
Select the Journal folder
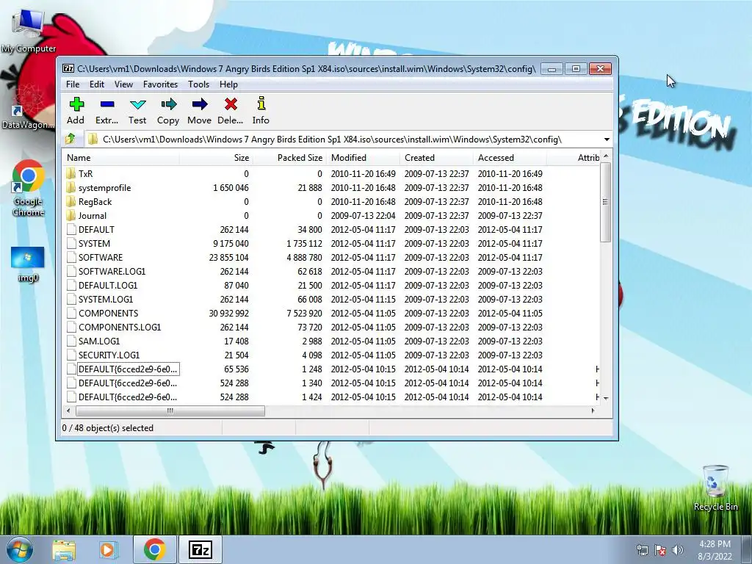(x=93, y=215)
